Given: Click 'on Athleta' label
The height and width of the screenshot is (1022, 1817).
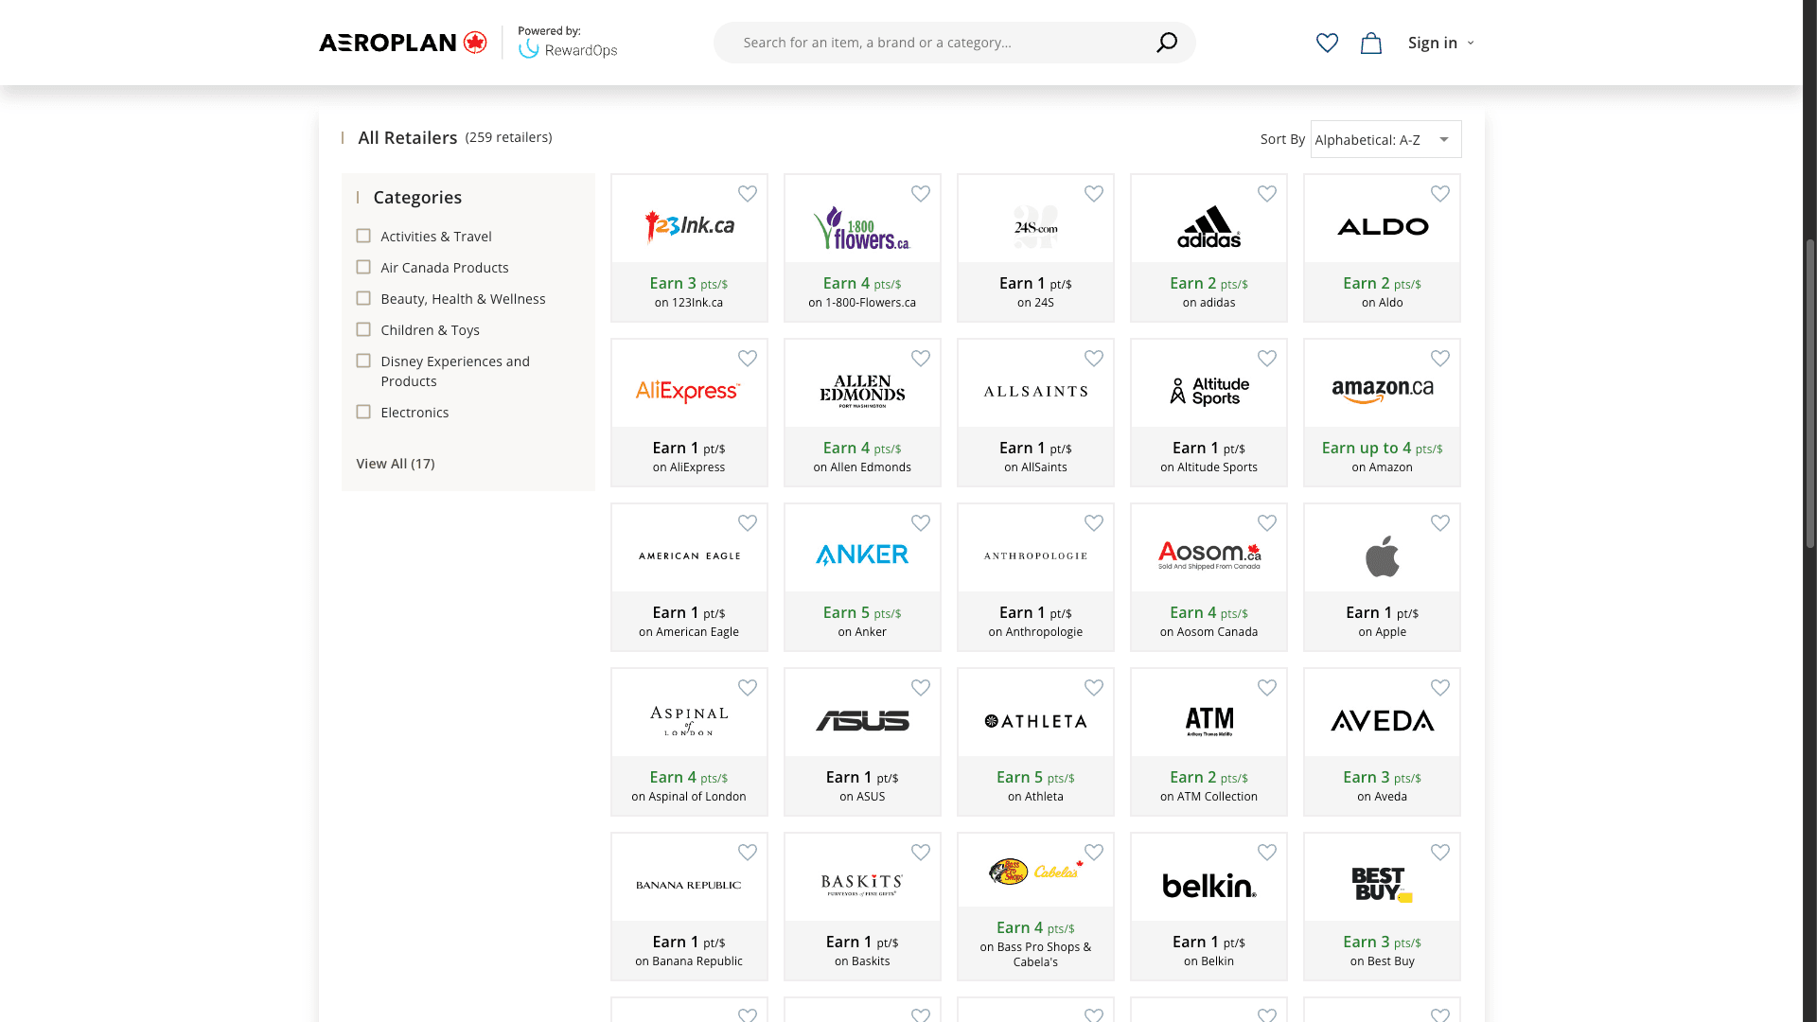Looking at the screenshot, I should pyautogui.click(x=1035, y=797).
